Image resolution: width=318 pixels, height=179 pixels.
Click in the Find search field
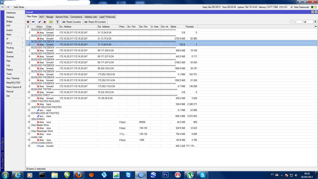tap(296, 22)
